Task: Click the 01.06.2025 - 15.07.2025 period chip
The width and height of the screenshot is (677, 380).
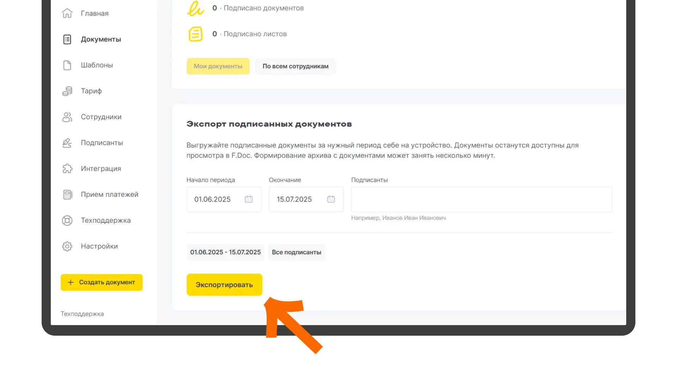Action: [x=225, y=252]
